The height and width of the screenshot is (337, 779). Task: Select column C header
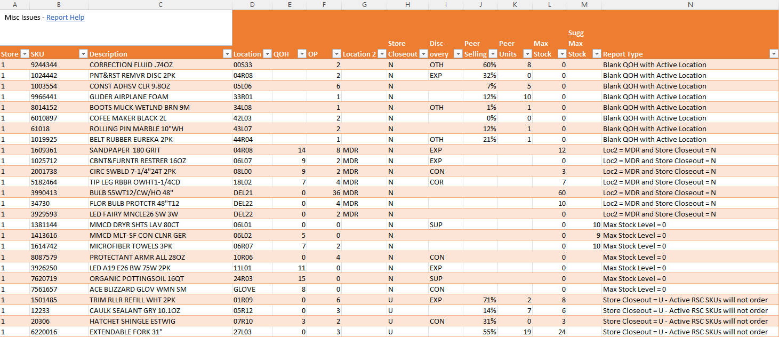(x=160, y=5)
